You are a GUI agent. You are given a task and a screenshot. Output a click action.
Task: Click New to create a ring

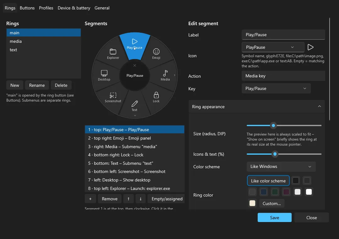15,85
